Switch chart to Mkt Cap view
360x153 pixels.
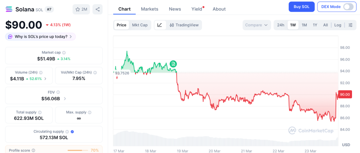140,25
